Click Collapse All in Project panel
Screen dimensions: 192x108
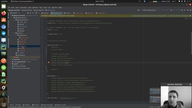(33, 13)
